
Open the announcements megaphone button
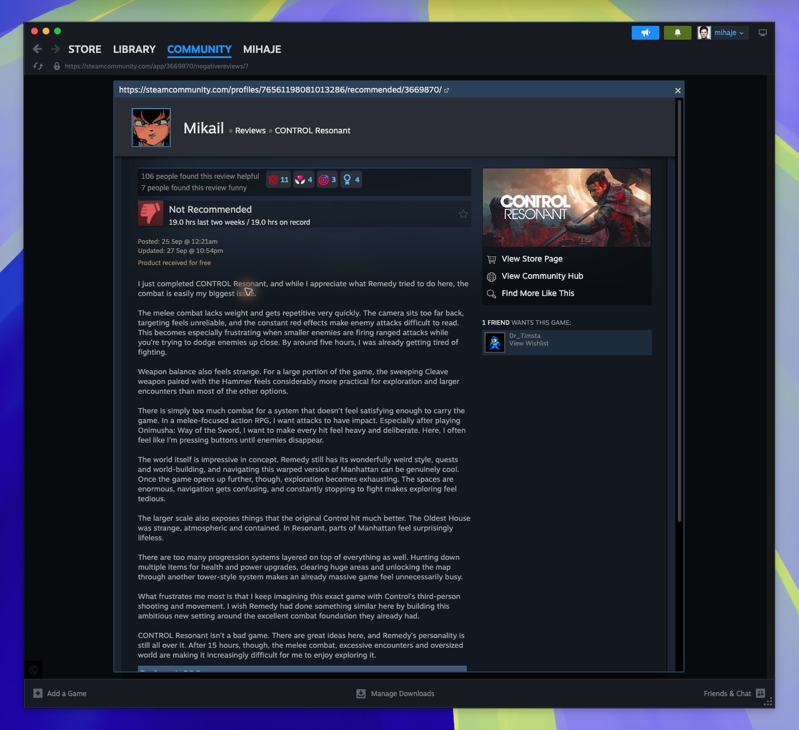(646, 33)
